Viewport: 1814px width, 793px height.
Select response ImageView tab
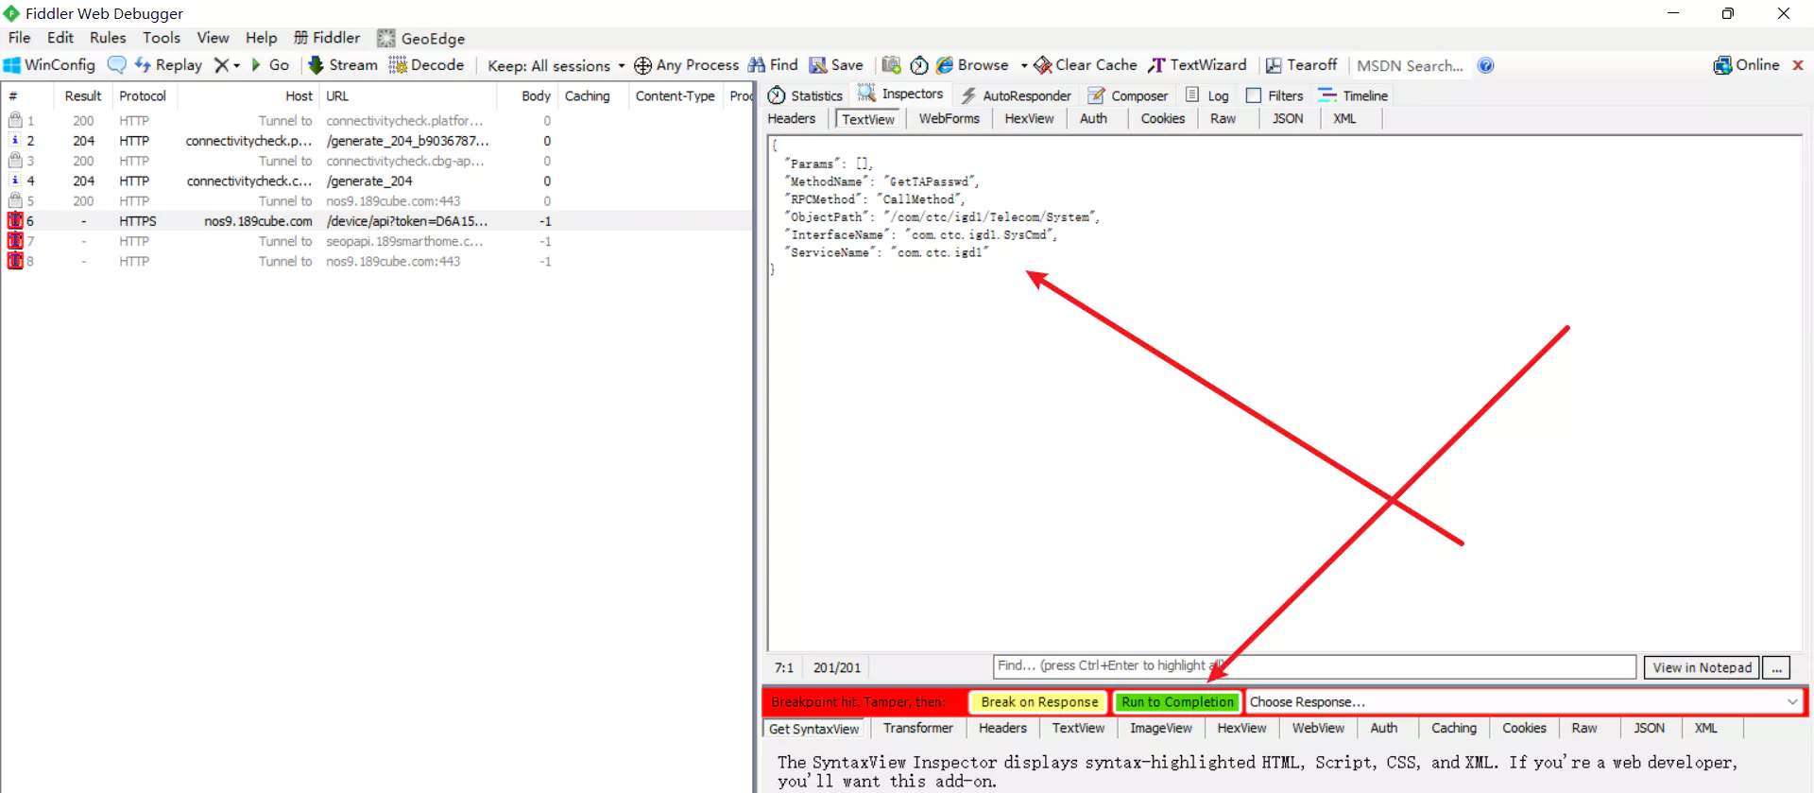[x=1161, y=728]
